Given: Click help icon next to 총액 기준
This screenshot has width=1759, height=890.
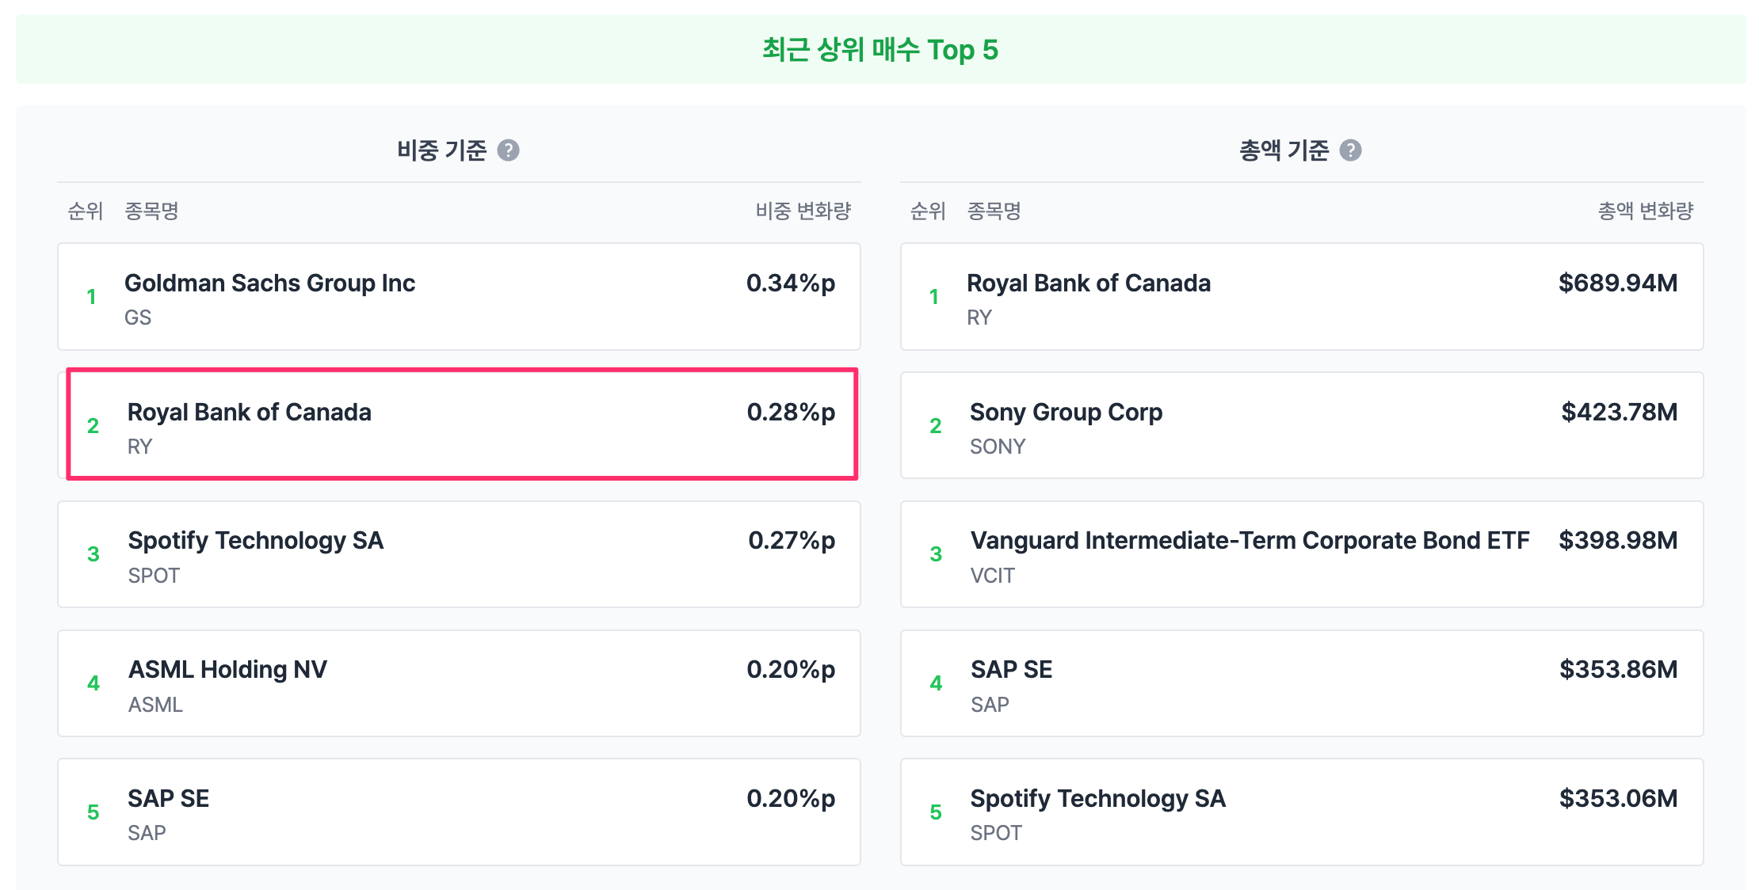Looking at the screenshot, I should pyautogui.click(x=1350, y=150).
